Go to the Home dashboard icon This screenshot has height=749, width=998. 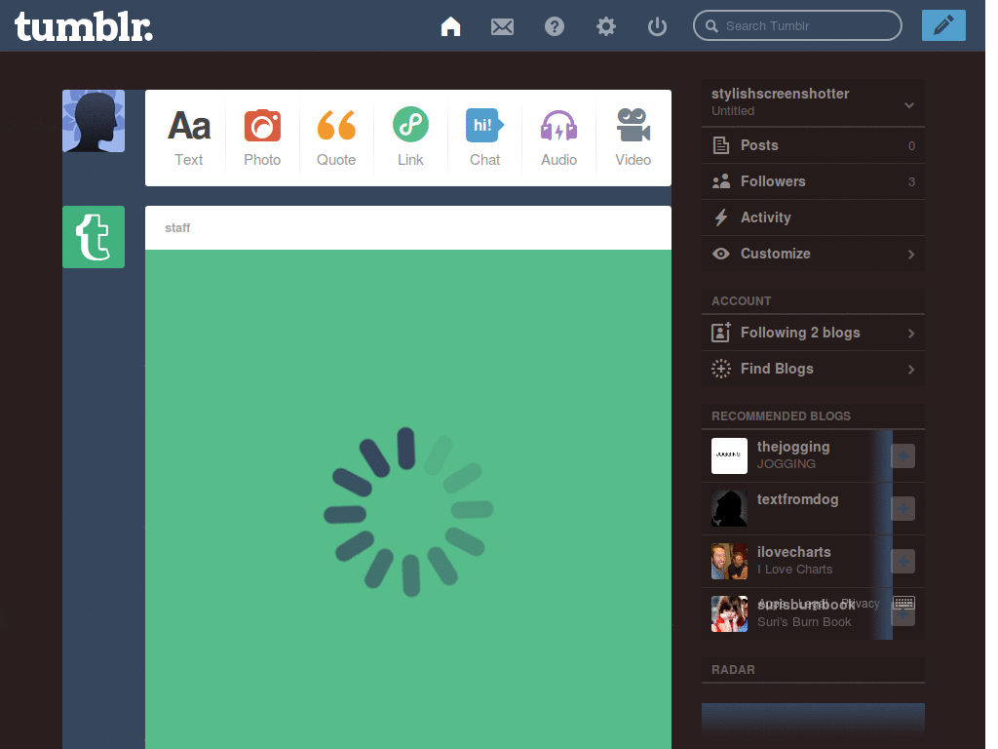pyautogui.click(x=450, y=26)
